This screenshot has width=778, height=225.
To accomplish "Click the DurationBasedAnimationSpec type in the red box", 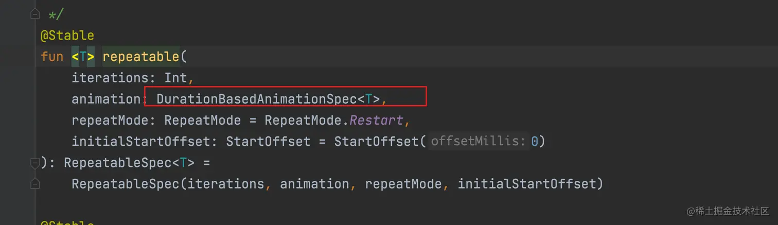I will (256, 99).
